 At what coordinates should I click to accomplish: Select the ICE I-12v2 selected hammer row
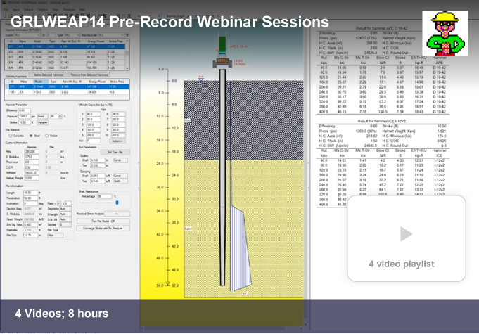[67, 91]
